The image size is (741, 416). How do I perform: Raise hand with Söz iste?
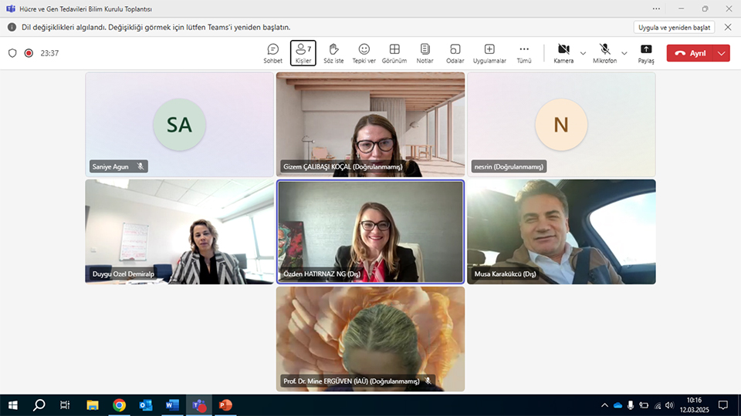tap(333, 53)
